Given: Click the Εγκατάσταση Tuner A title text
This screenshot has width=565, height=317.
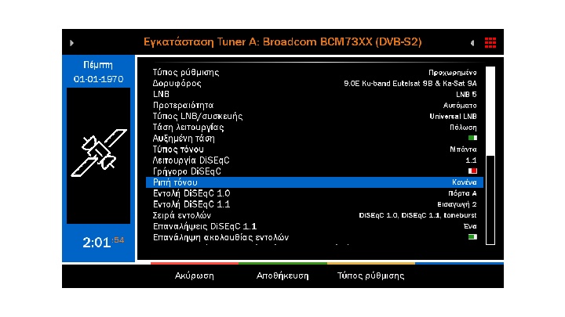Looking at the screenshot, I should click(x=282, y=42).
